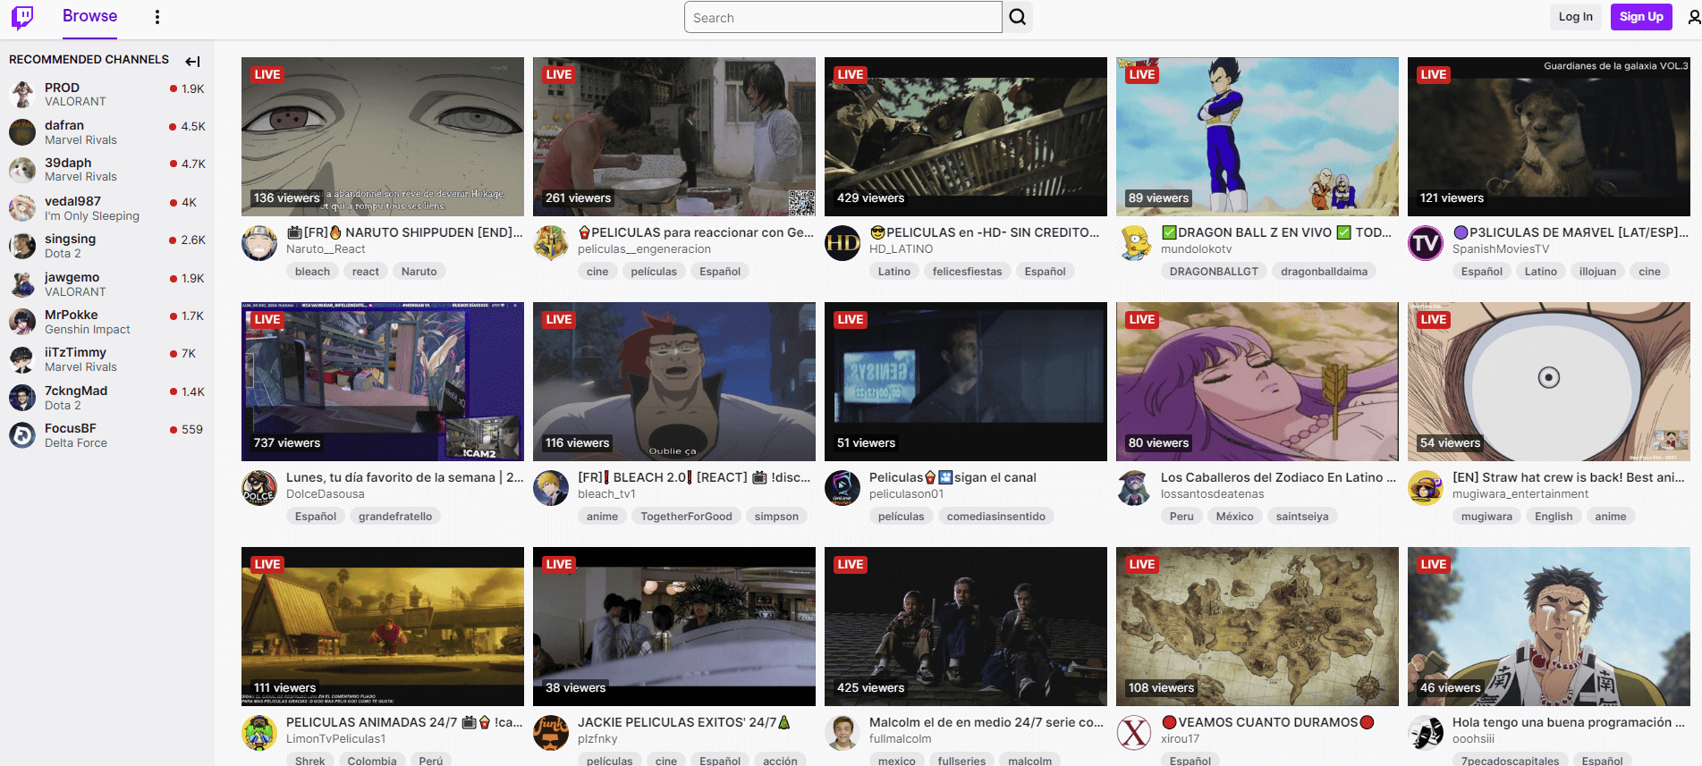Open the Naruto__React channel name link
1702x766 pixels.
coord(326,249)
